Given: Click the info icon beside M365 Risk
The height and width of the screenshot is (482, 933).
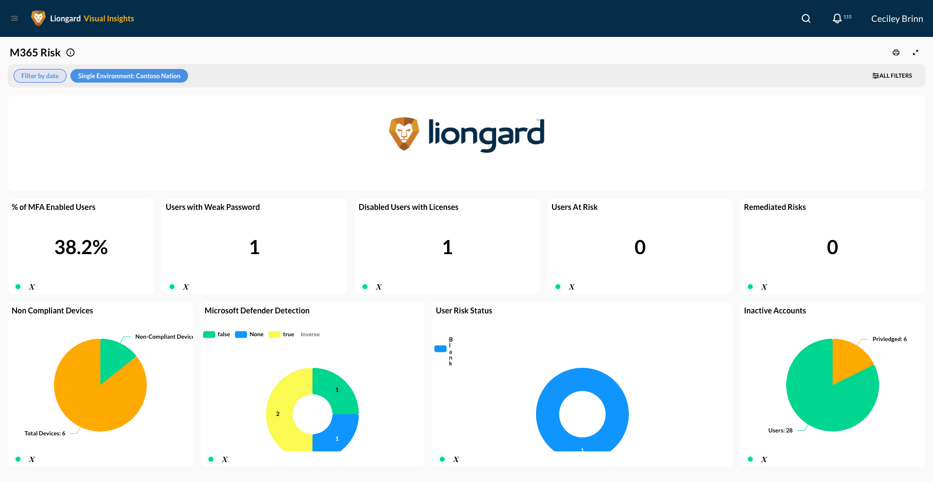Looking at the screenshot, I should click(70, 52).
